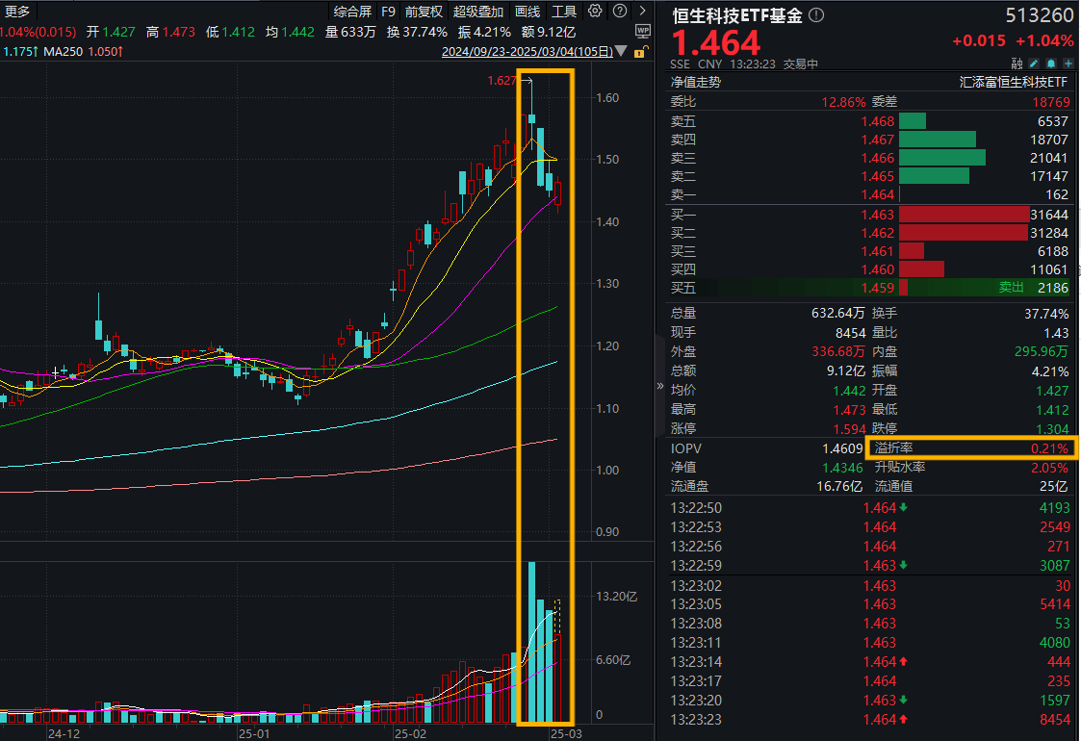Viewport: 1081px width, 741px height.
Task: Collapse the quote panel using the » arrow
Action: 658,385
